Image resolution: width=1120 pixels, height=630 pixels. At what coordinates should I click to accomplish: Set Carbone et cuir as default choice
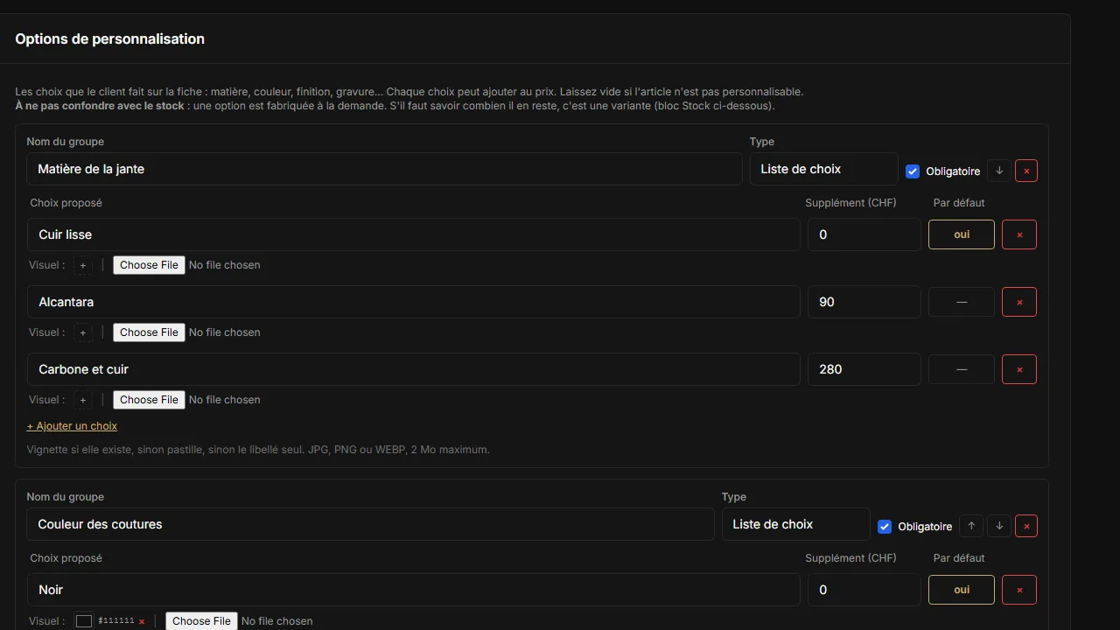tap(962, 369)
